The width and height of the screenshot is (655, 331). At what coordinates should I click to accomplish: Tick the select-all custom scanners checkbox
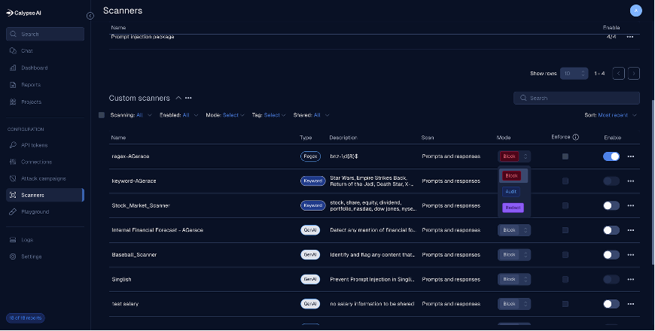pyautogui.click(x=102, y=115)
